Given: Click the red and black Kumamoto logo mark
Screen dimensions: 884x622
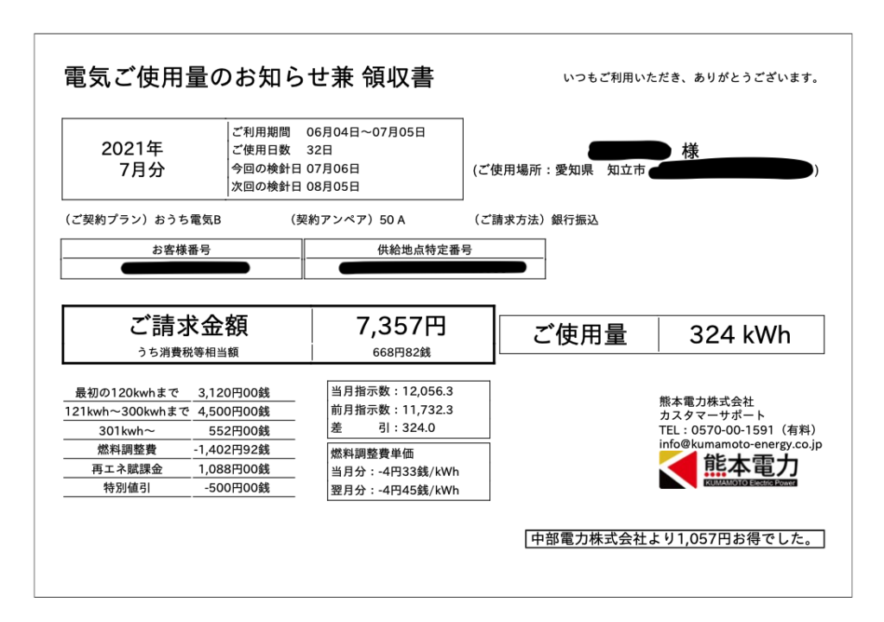Looking at the screenshot, I should coord(678,470).
